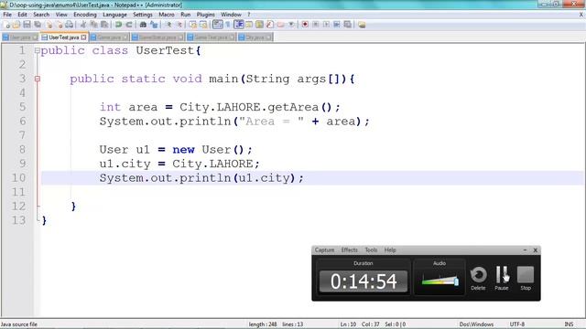The width and height of the screenshot is (586, 329).
Task: Open the Language menu
Action: coord(114,15)
